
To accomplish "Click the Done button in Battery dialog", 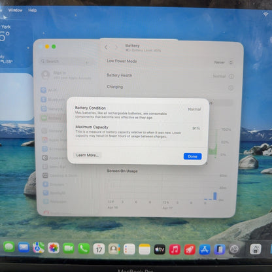I will click(x=192, y=156).
